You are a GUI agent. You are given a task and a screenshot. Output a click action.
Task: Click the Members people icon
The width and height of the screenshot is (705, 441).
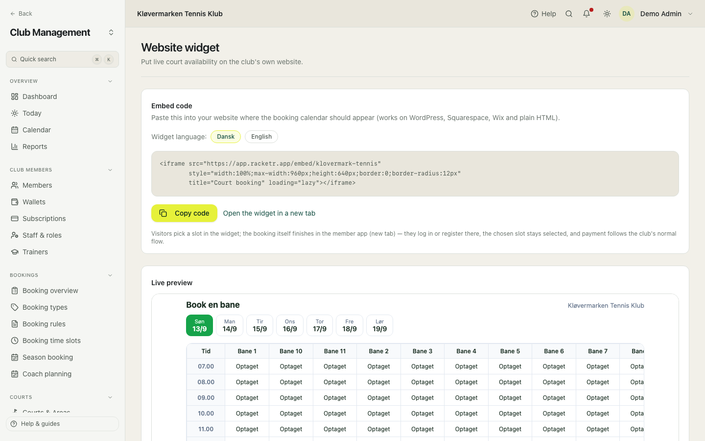pos(15,185)
